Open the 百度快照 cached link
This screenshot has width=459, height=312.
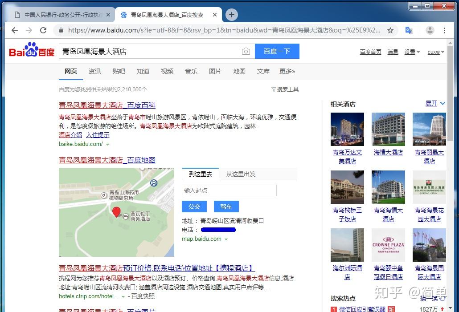[143, 296]
